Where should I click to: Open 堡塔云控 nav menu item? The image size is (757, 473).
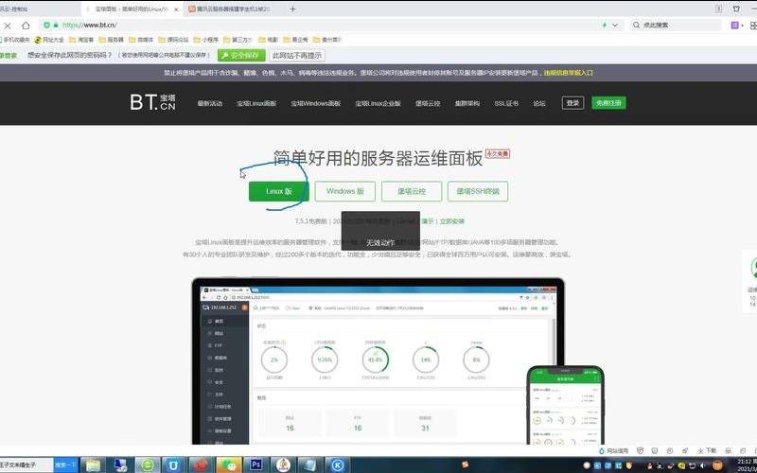428,103
